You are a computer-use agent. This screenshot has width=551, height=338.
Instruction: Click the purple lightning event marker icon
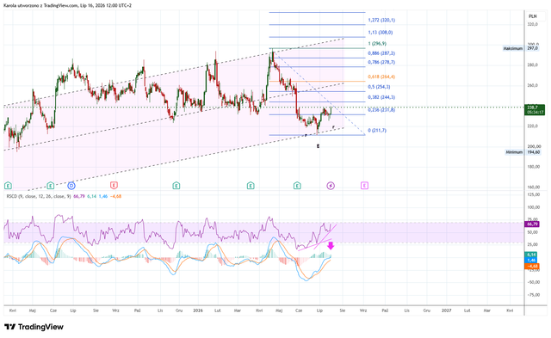331,185
